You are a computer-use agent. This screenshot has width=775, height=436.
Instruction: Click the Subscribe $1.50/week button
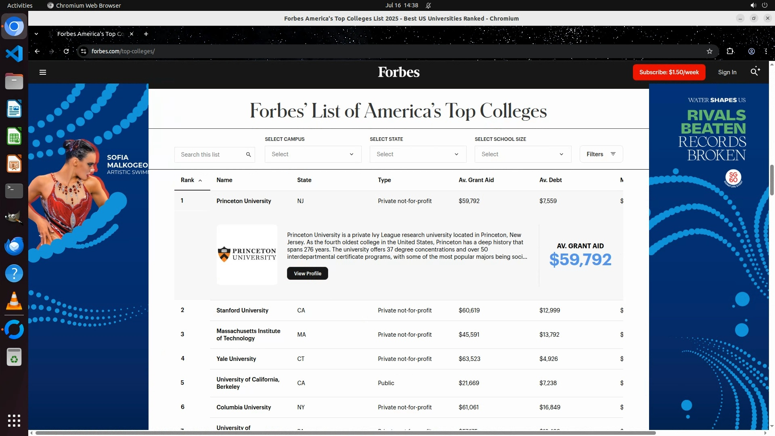tap(669, 72)
